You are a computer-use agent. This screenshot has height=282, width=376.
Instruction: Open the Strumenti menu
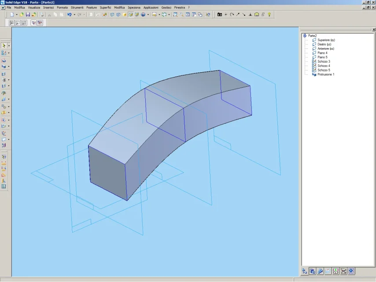click(x=77, y=7)
